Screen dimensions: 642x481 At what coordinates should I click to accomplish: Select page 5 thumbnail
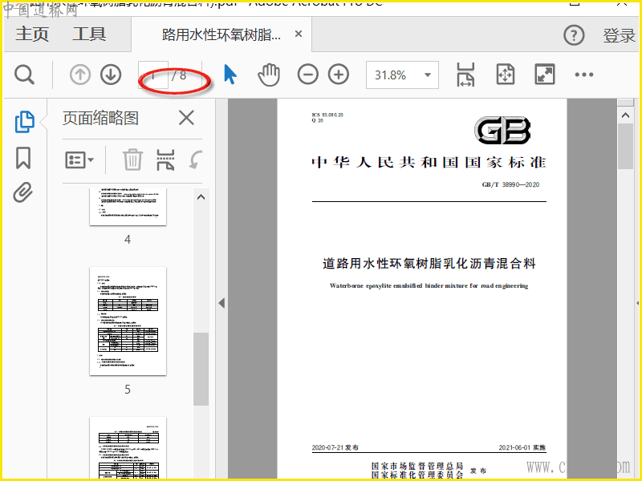point(128,321)
